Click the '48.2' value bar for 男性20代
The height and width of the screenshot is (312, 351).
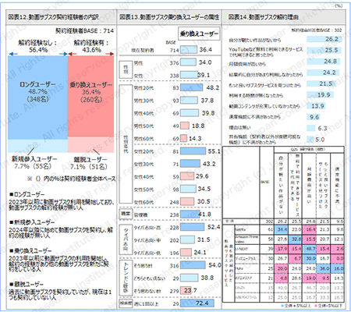(x=191, y=87)
